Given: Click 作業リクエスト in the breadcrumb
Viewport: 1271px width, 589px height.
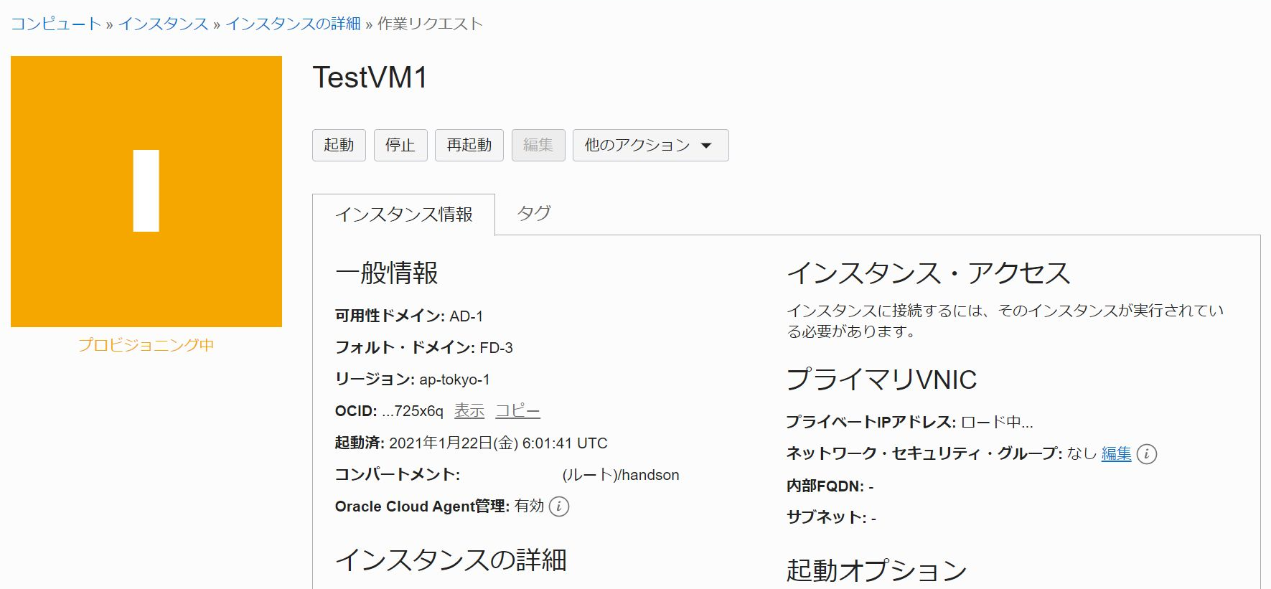Looking at the screenshot, I should pos(430,24).
